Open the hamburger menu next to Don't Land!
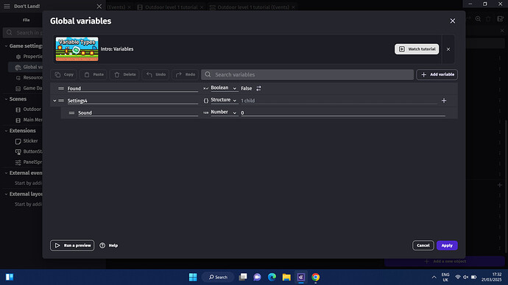Image resolution: width=508 pixels, height=285 pixels. pyautogui.click(x=7, y=6)
